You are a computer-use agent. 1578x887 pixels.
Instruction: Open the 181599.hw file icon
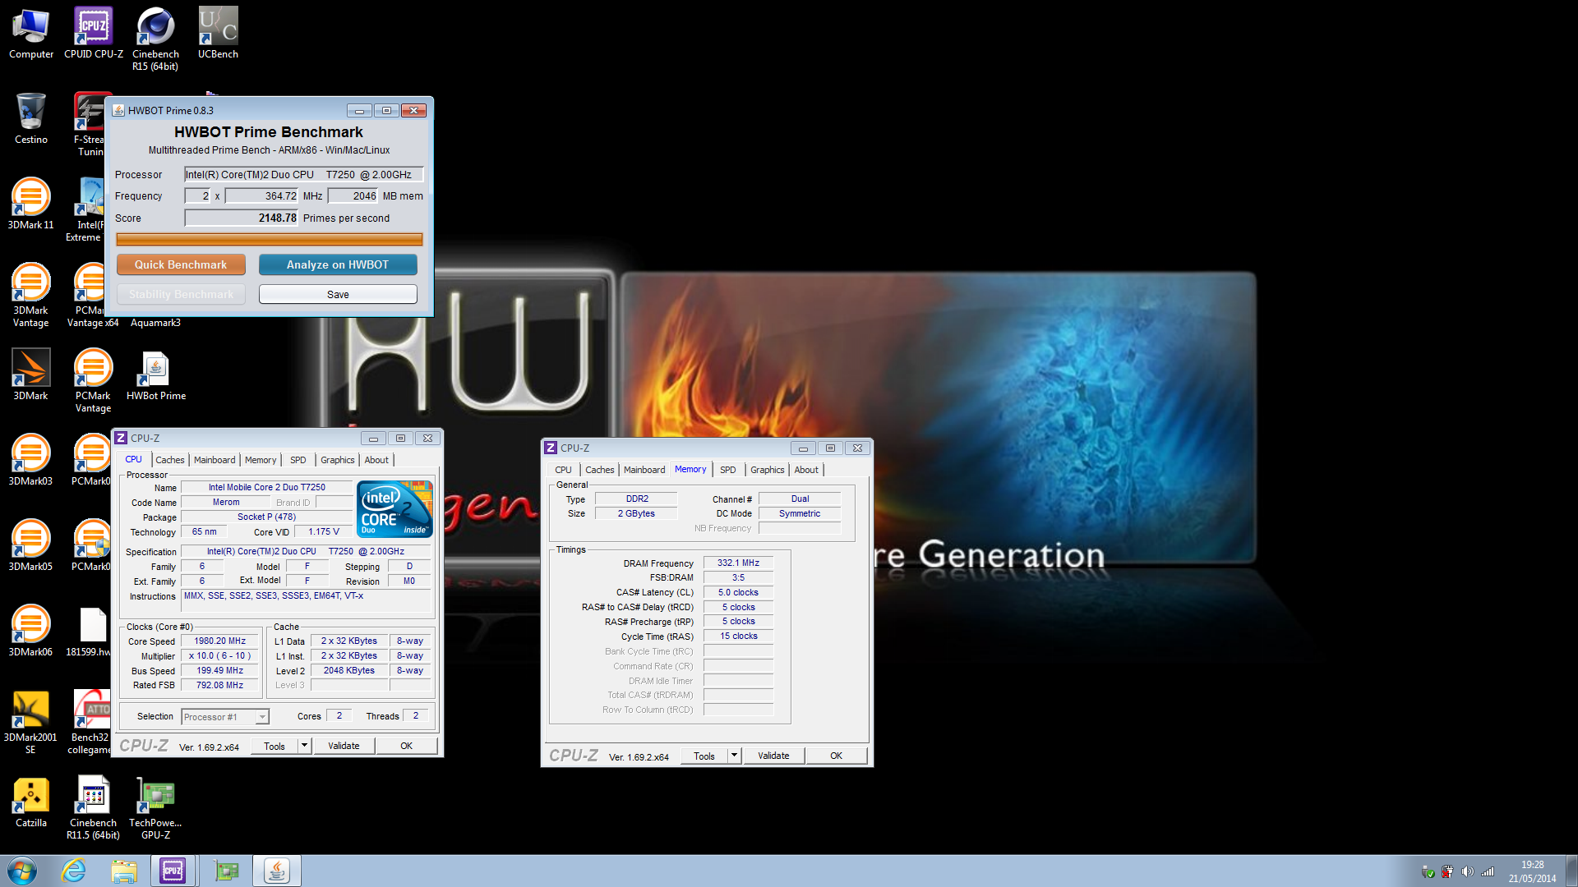(89, 632)
